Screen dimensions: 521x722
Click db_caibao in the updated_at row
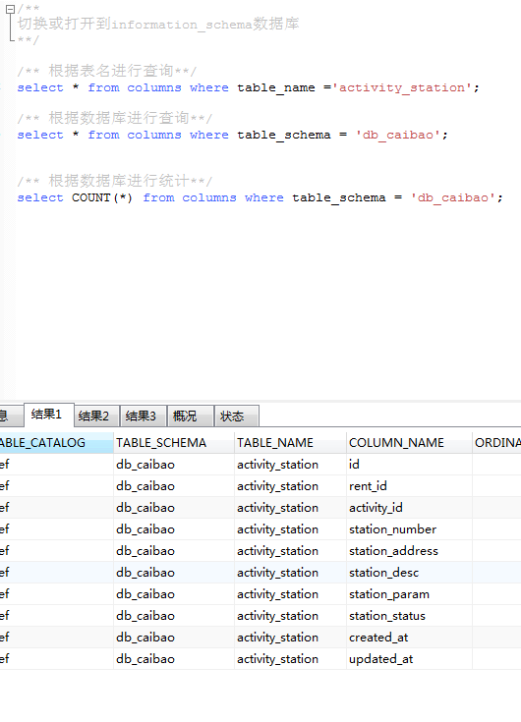pos(174,659)
